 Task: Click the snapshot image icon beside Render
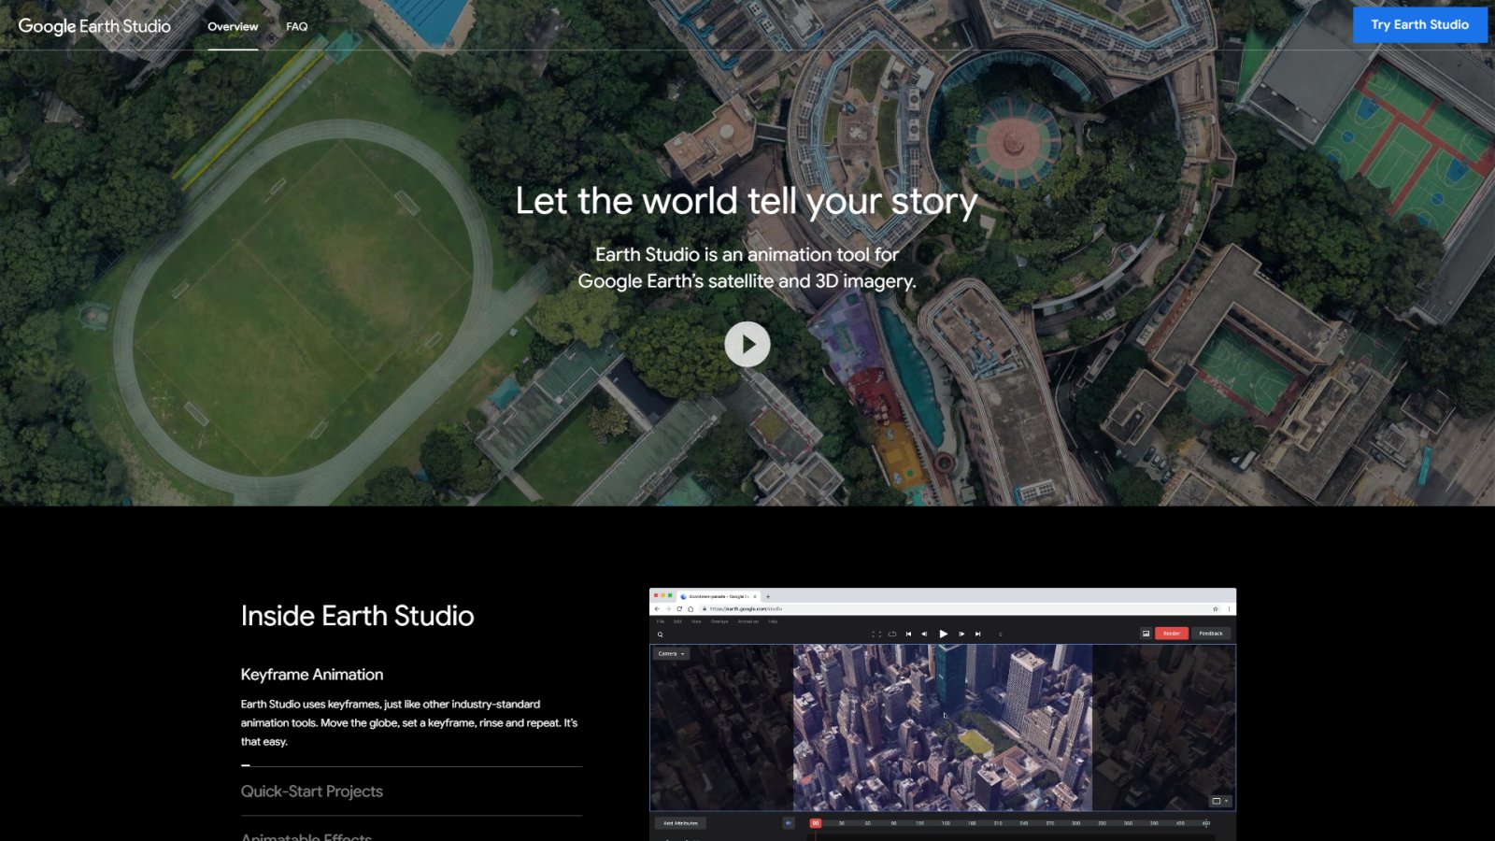[1146, 634]
